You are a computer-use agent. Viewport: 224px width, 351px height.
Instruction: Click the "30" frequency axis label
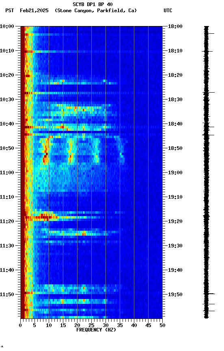106,325
